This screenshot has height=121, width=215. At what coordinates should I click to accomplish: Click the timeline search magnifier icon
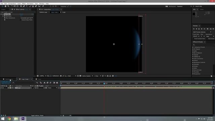[13, 83]
